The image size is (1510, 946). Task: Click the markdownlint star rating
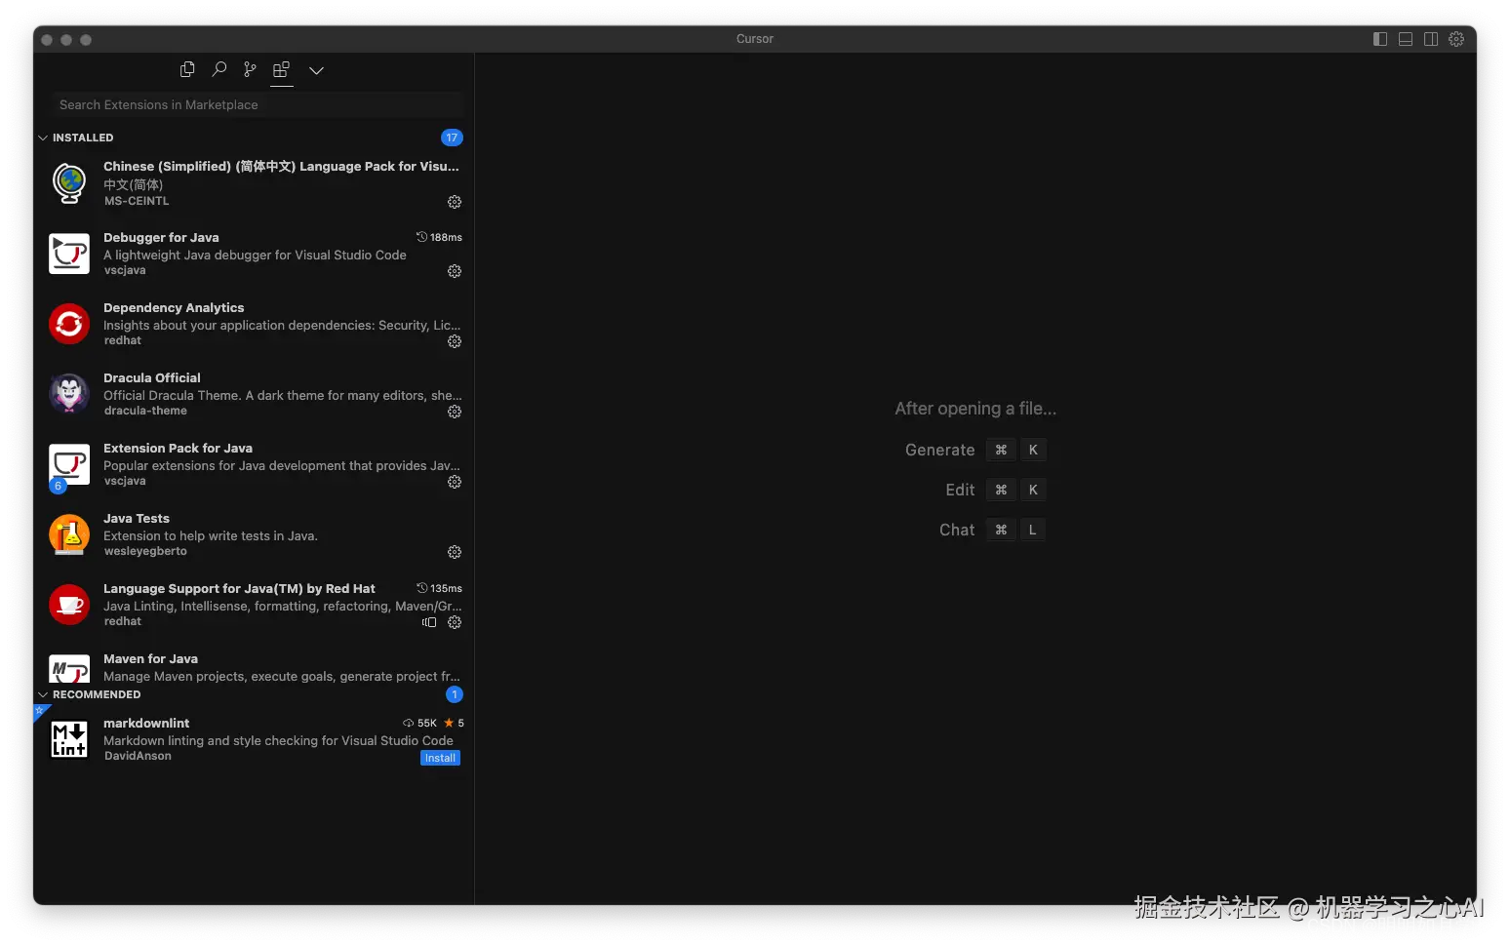pos(454,723)
